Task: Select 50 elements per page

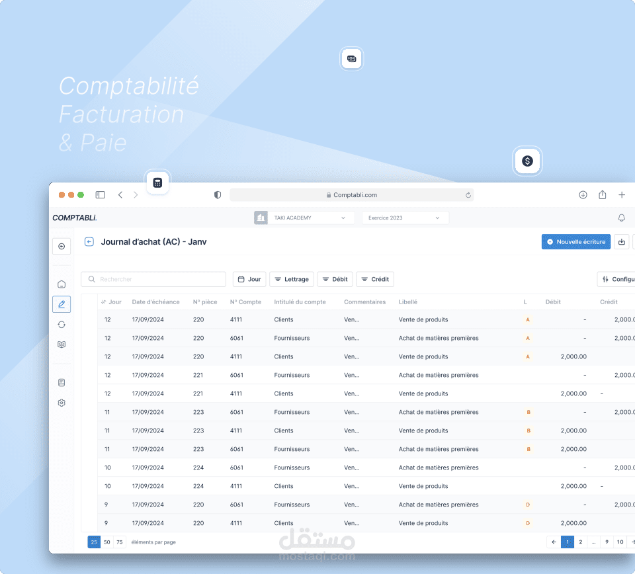Action: pyautogui.click(x=107, y=542)
